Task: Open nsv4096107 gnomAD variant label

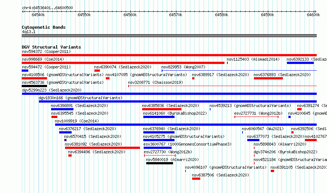Action: tap(226, 167)
